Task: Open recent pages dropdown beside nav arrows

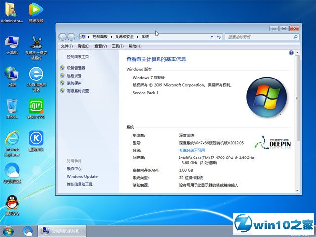Action: pos(77,37)
